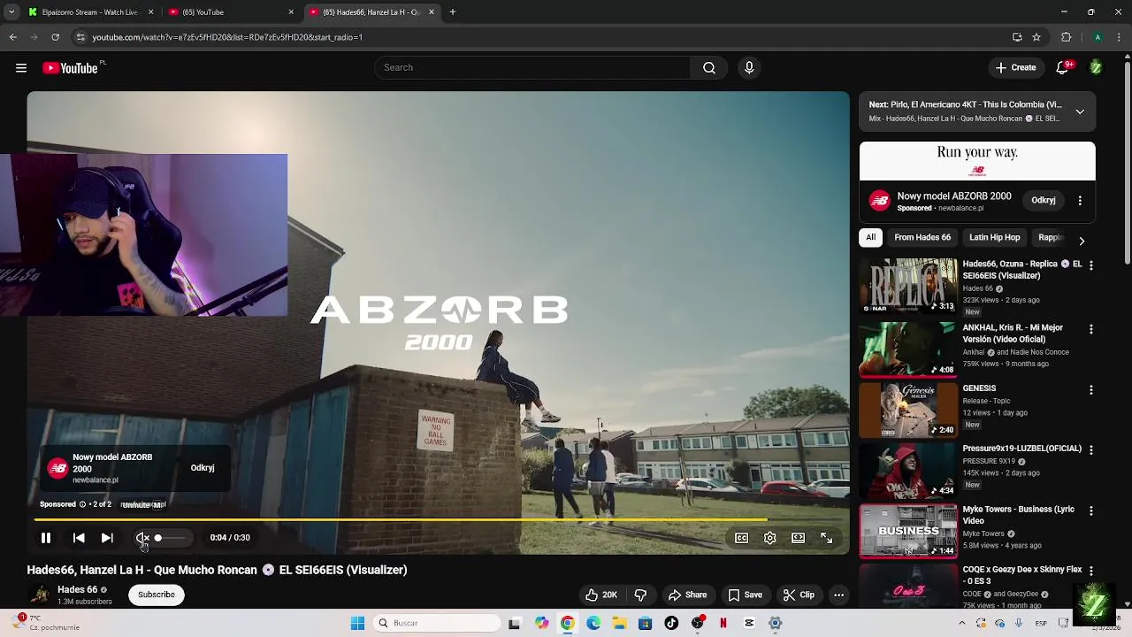The width and height of the screenshot is (1132, 637).
Task: Enter full screen mode
Action: (x=826, y=538)
